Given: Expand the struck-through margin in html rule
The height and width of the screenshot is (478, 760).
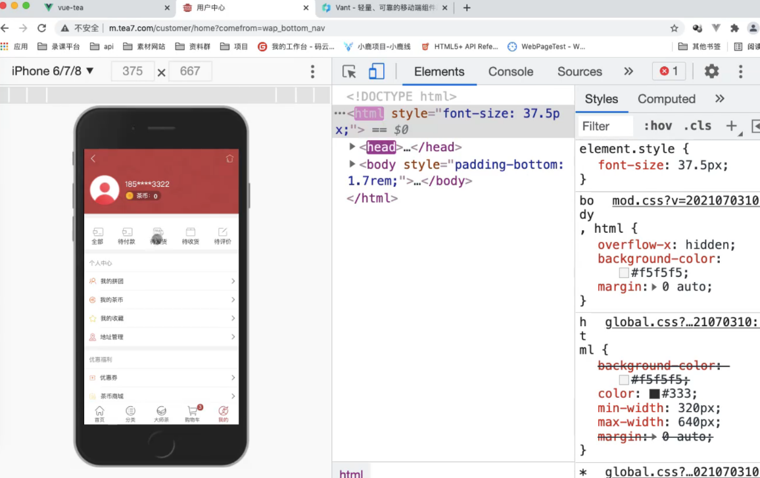Looking at the screenshot, I should tap(654, 437).
